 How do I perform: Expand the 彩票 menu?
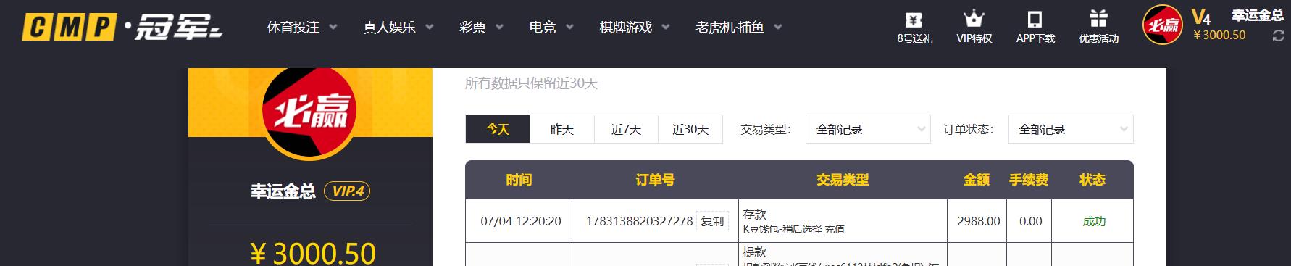click(482, 28)
